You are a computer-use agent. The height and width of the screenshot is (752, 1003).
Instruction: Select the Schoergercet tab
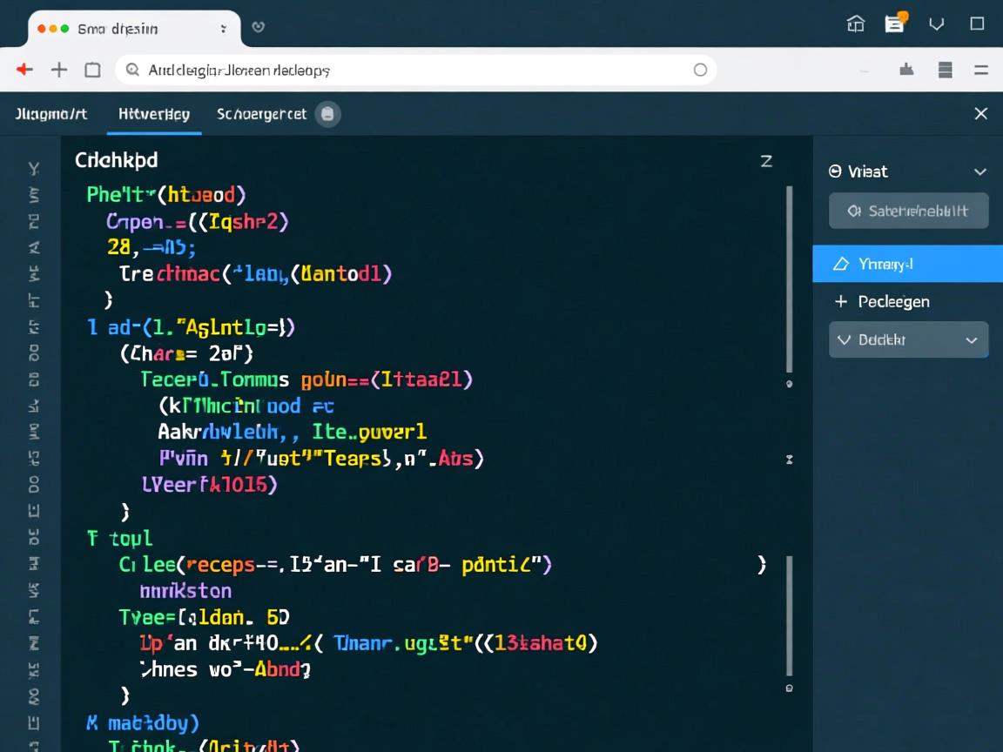pos(261,114)
